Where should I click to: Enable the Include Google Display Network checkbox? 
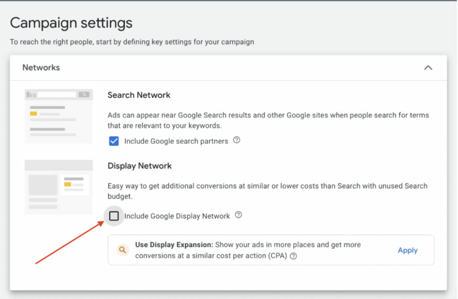(x=114, y=216)
